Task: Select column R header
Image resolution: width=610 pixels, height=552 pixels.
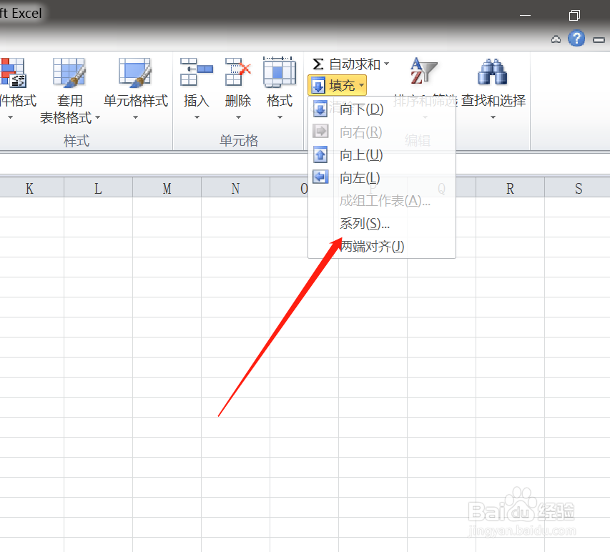Action: (x=510, y=188)
